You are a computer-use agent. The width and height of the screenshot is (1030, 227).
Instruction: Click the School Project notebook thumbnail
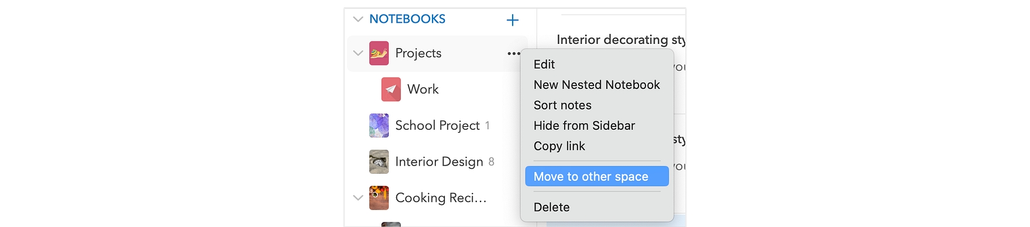click(x=379, y=126)
